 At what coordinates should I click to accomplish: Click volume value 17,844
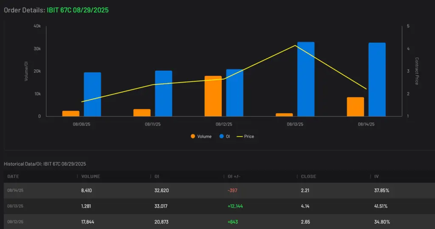click(88, 222)
